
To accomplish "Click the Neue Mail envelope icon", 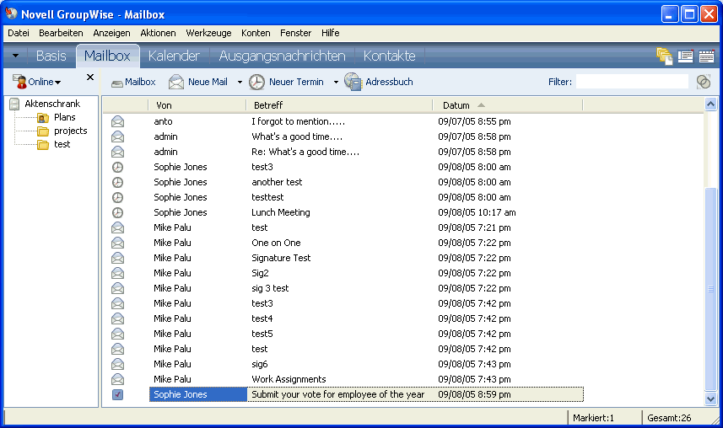I will pyautogui.click(x=176, y=82).
